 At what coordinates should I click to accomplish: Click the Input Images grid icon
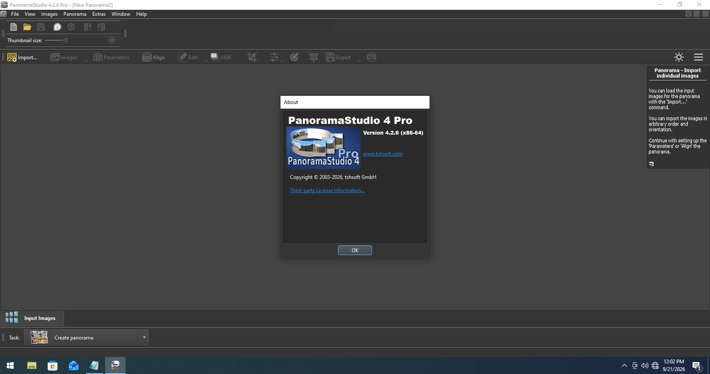(x=12, y=317)
